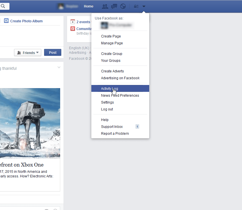242x210 pixels.
Task: Open the Notifications globe icon
Action: click(123, 7)
